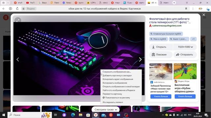Show the next image with right arrow
This screenshot has height=118, width=211.
coord(140,59)
